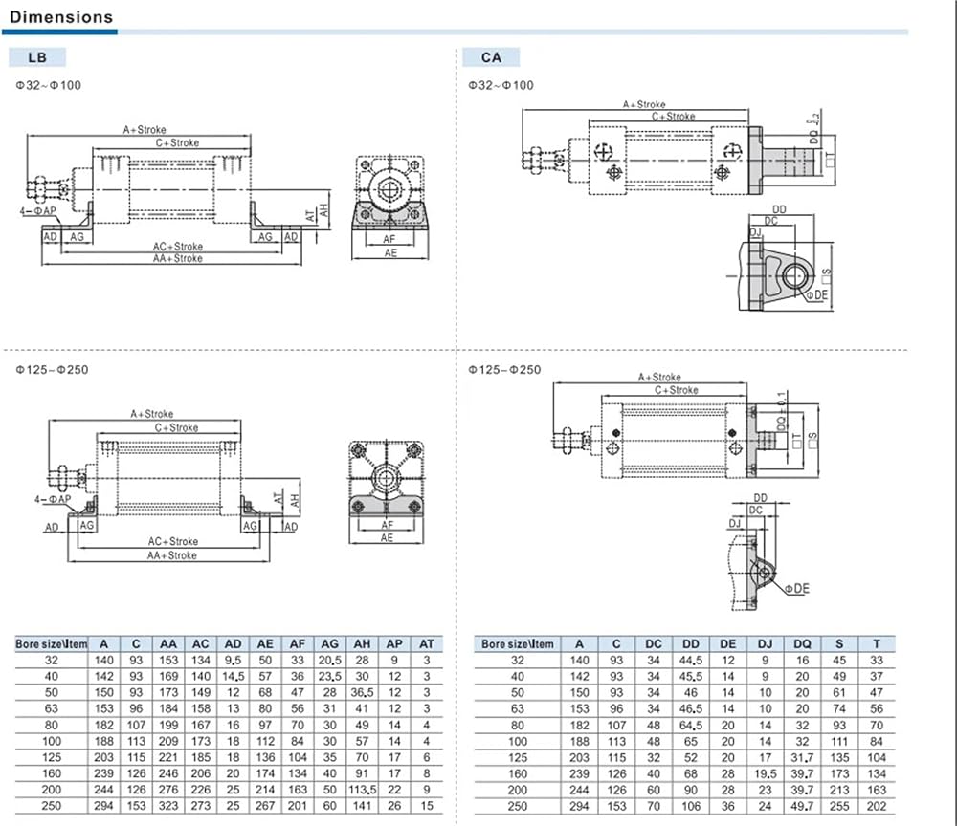Click "AA+Stroke" in the LB Φ32~Φ100 drawing

point(178,258)
